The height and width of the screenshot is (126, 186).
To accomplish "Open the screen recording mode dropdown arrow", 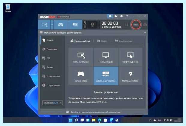I will [x=52, y=25].
